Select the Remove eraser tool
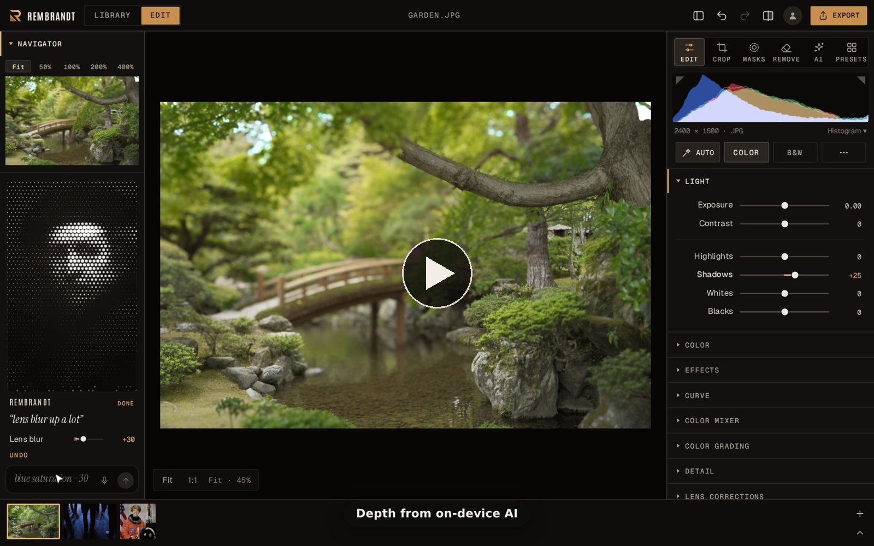 pos(786,52)
